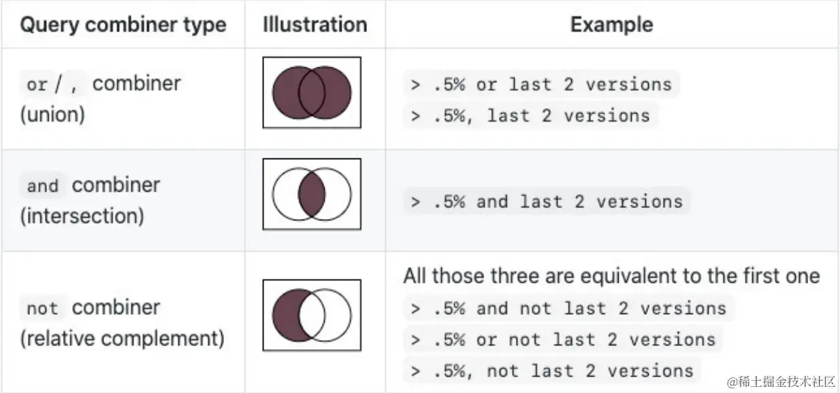Click code '> .5% or not last 2 versions'
840x393 pixels.
pos(563,339)
